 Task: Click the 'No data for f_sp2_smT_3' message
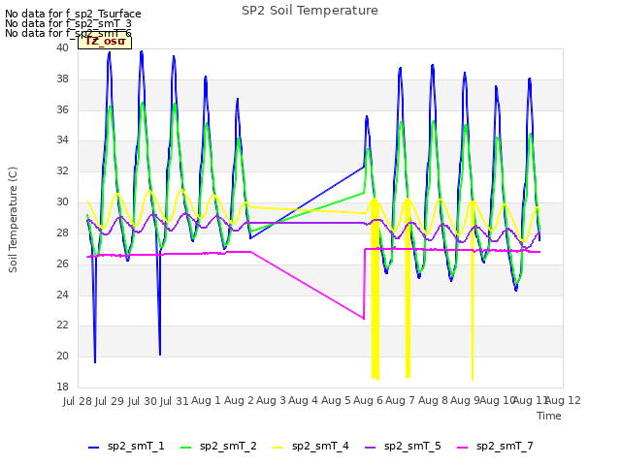point(68,23)
